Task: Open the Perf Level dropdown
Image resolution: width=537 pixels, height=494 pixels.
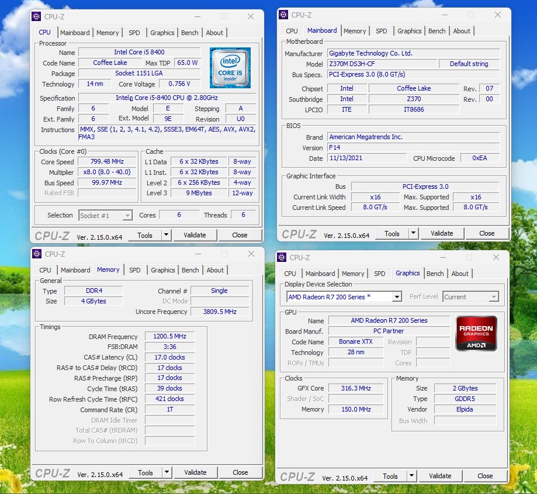Action: [493, 297]
